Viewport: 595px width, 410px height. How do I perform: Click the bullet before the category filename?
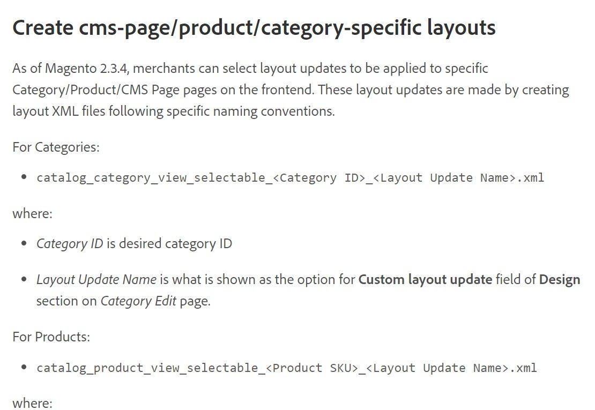pyautogui.click(x=24, y=177)
